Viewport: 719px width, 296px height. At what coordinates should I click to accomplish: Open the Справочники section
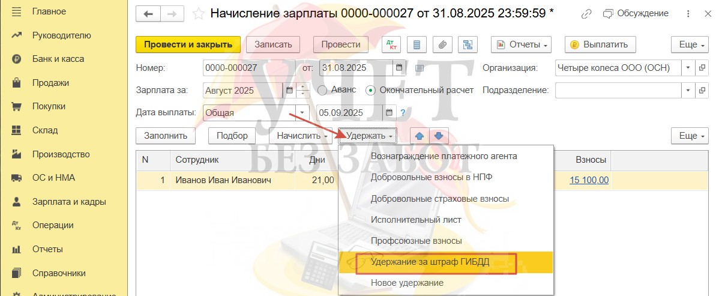click(x=59, y=273)
